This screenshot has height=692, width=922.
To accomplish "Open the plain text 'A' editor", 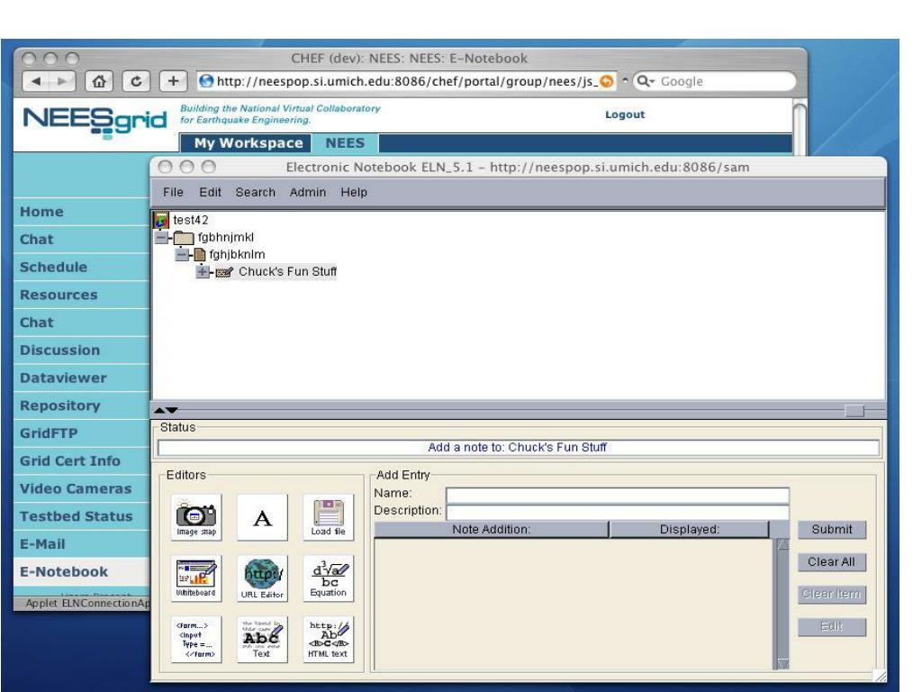I will pos(262,517).
